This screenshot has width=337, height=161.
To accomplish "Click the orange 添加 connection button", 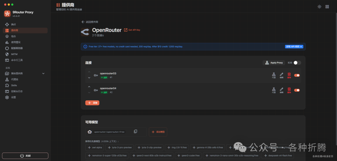I will (x=92, y=103).
